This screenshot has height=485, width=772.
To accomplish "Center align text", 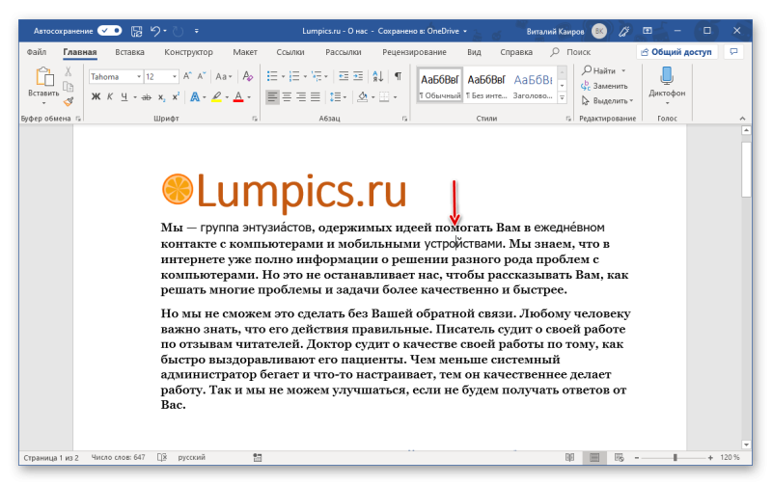I will pyautogui.click(x=287, y=96).
